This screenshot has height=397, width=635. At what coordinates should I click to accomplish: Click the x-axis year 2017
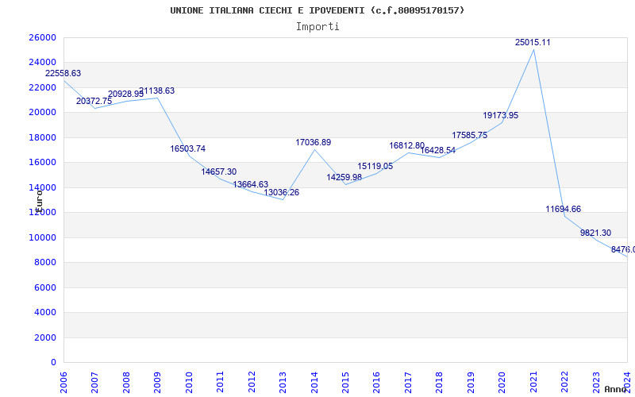408,383
